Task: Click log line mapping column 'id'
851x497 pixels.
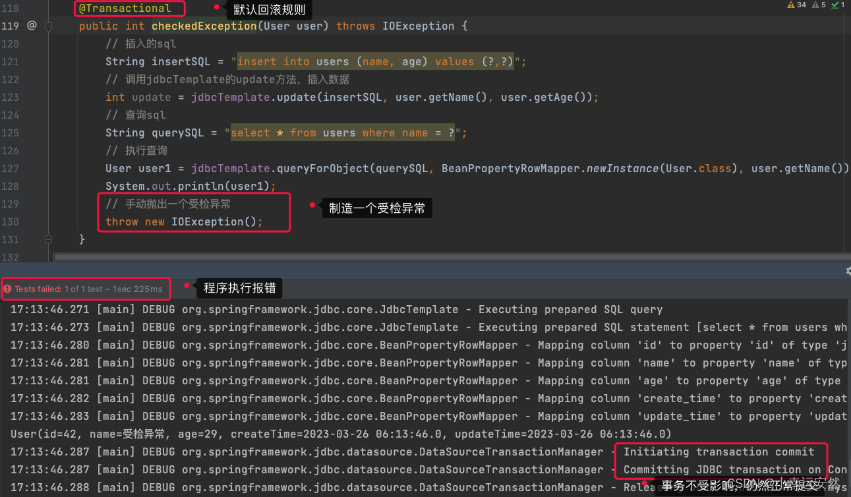Action: click(428, 345)
